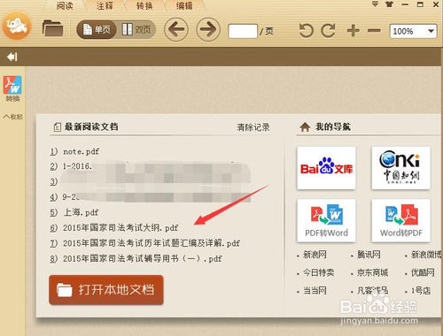The width and height of the screenshot is (443, 336).
Task: Open the 今日特卖 link
Action: (318, 272)
